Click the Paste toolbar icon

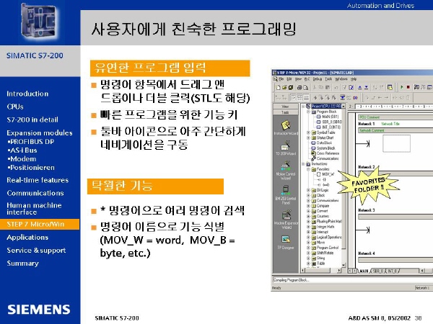tap(327, 88)
